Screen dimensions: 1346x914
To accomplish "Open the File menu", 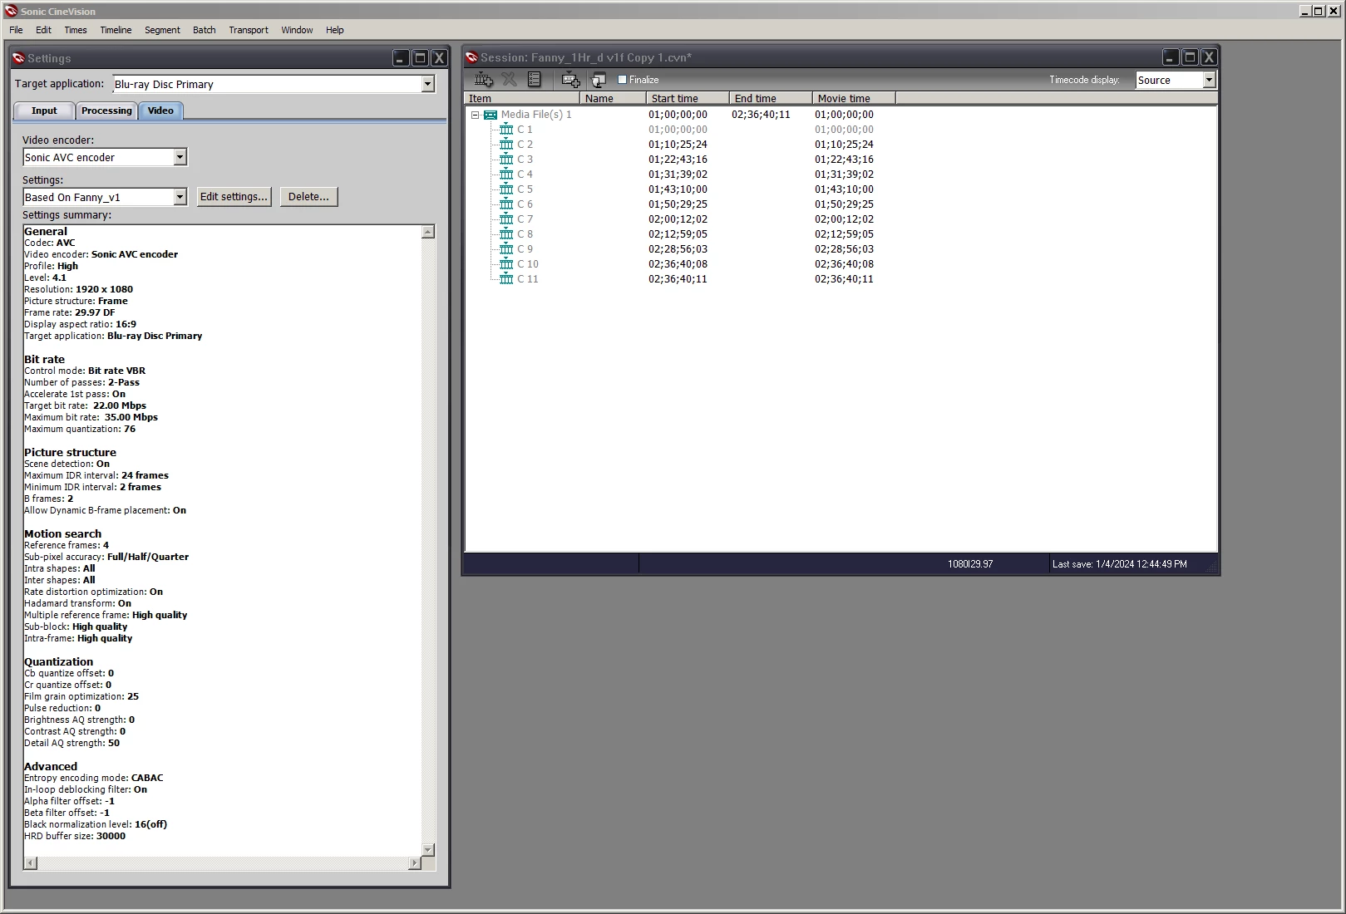I will tap(16, 30).
